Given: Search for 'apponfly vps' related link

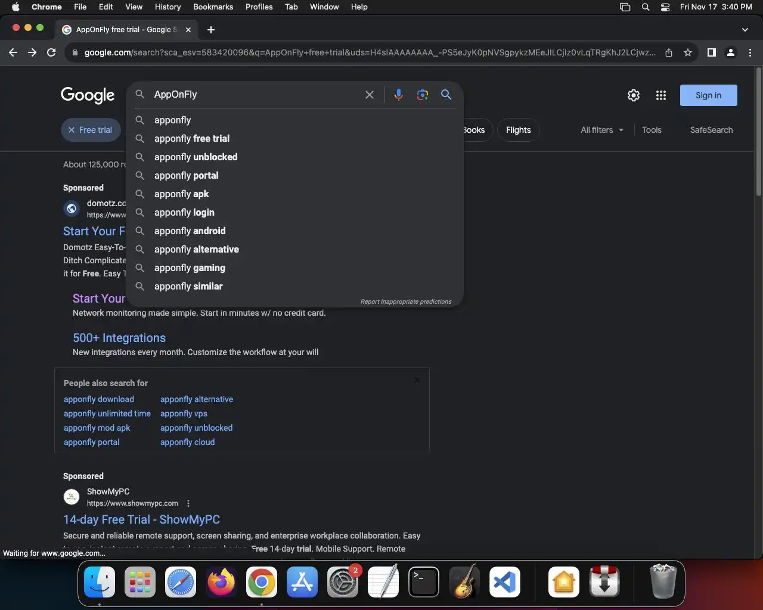Looking at the screenshot, I should 184,413.
